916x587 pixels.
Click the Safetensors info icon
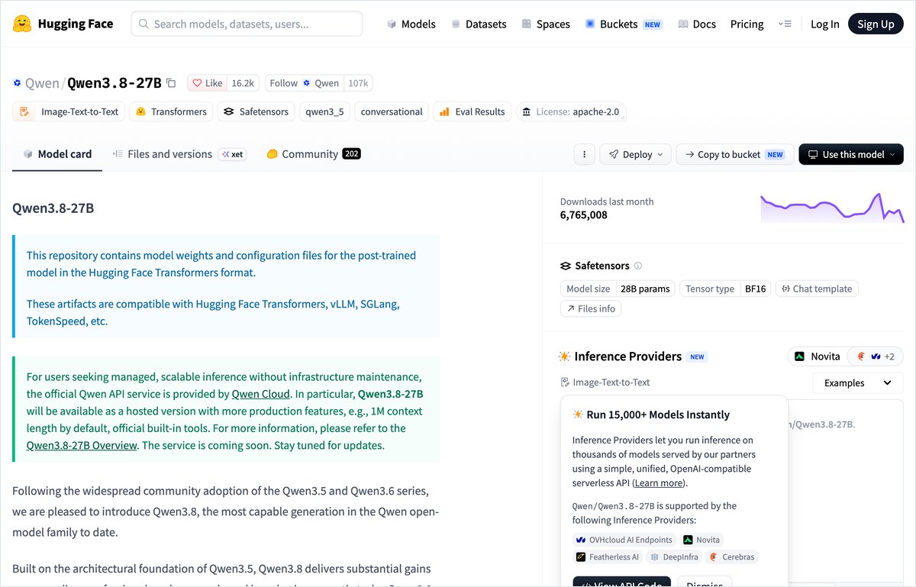click(638, 266)
